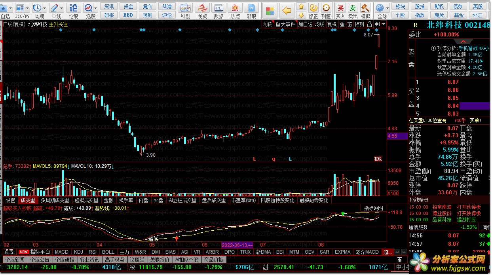Click the 涨停分析 info line
This screenshot has height=275, width=492.
(x=461, y=48)
